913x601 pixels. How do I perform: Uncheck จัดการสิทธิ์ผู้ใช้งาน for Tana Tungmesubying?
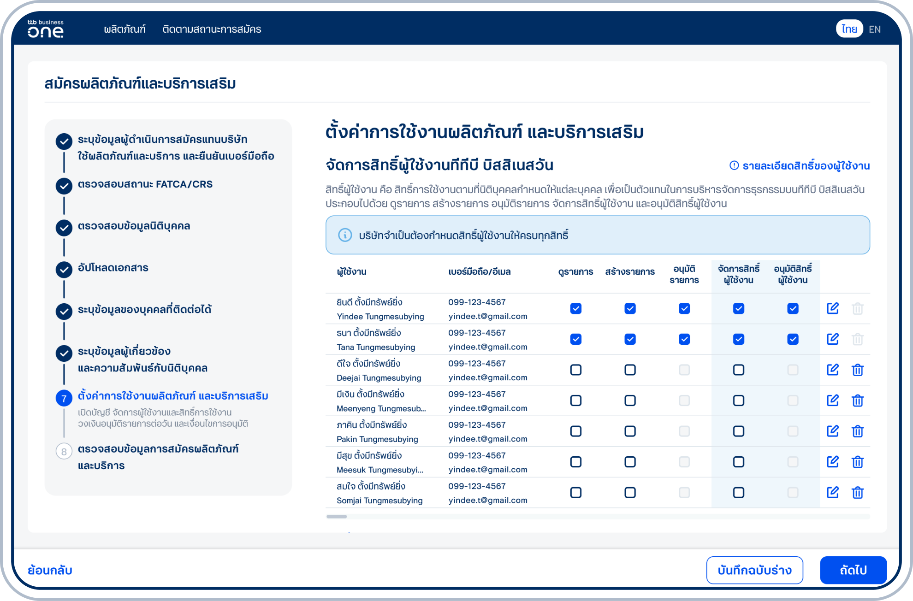coord(739,339)
